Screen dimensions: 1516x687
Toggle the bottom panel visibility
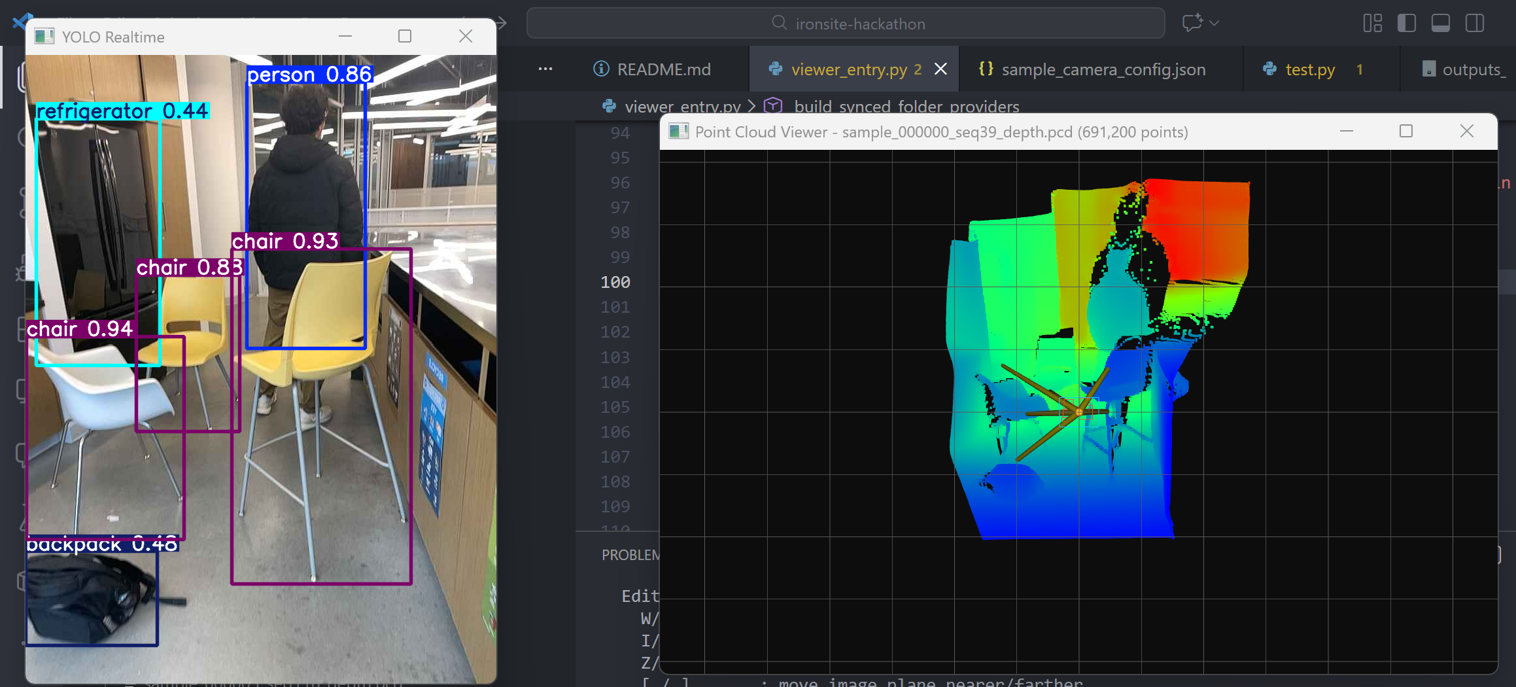pos(1441,23)
